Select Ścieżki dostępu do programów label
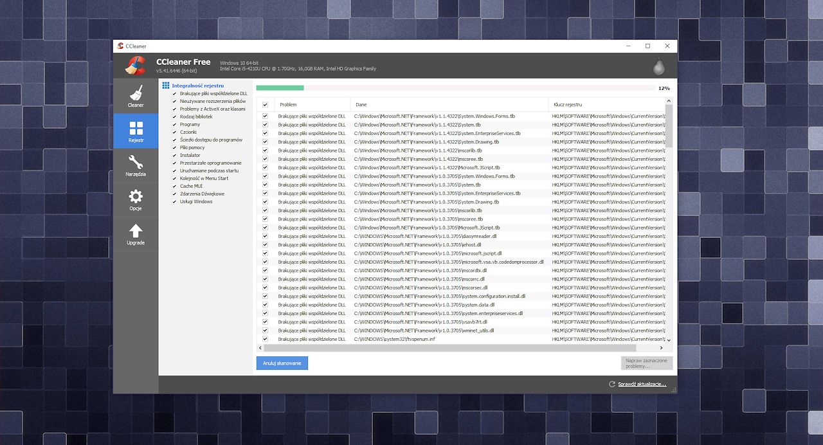 [x=211, y=140]
